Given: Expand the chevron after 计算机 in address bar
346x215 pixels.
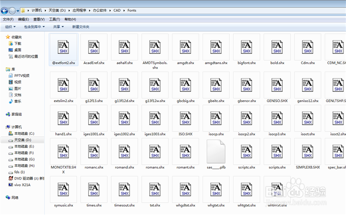Looking at the screenshot, I should coord(45,10).
